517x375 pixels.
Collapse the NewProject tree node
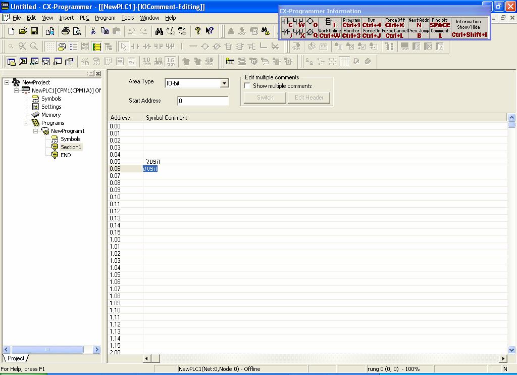pyautogui.click(x=7, y=82)
